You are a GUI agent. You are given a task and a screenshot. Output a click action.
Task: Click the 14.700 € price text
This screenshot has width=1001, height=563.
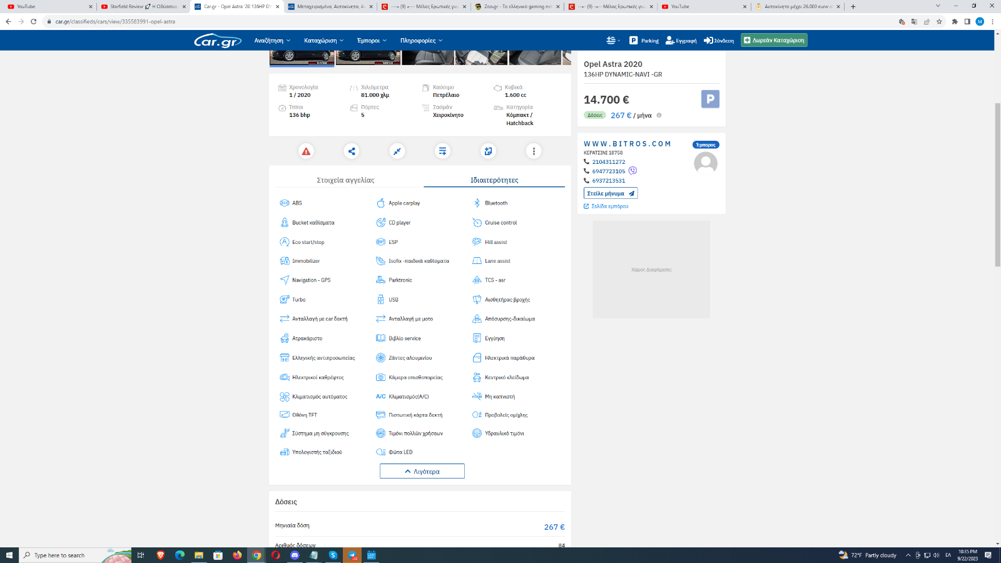(x=606, y=99)
